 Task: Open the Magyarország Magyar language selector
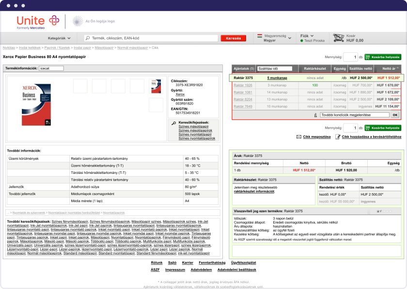coord(271,38)
